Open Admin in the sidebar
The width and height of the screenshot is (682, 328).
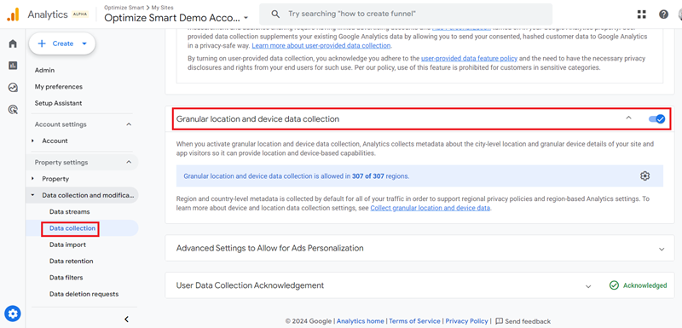[45, 70]
